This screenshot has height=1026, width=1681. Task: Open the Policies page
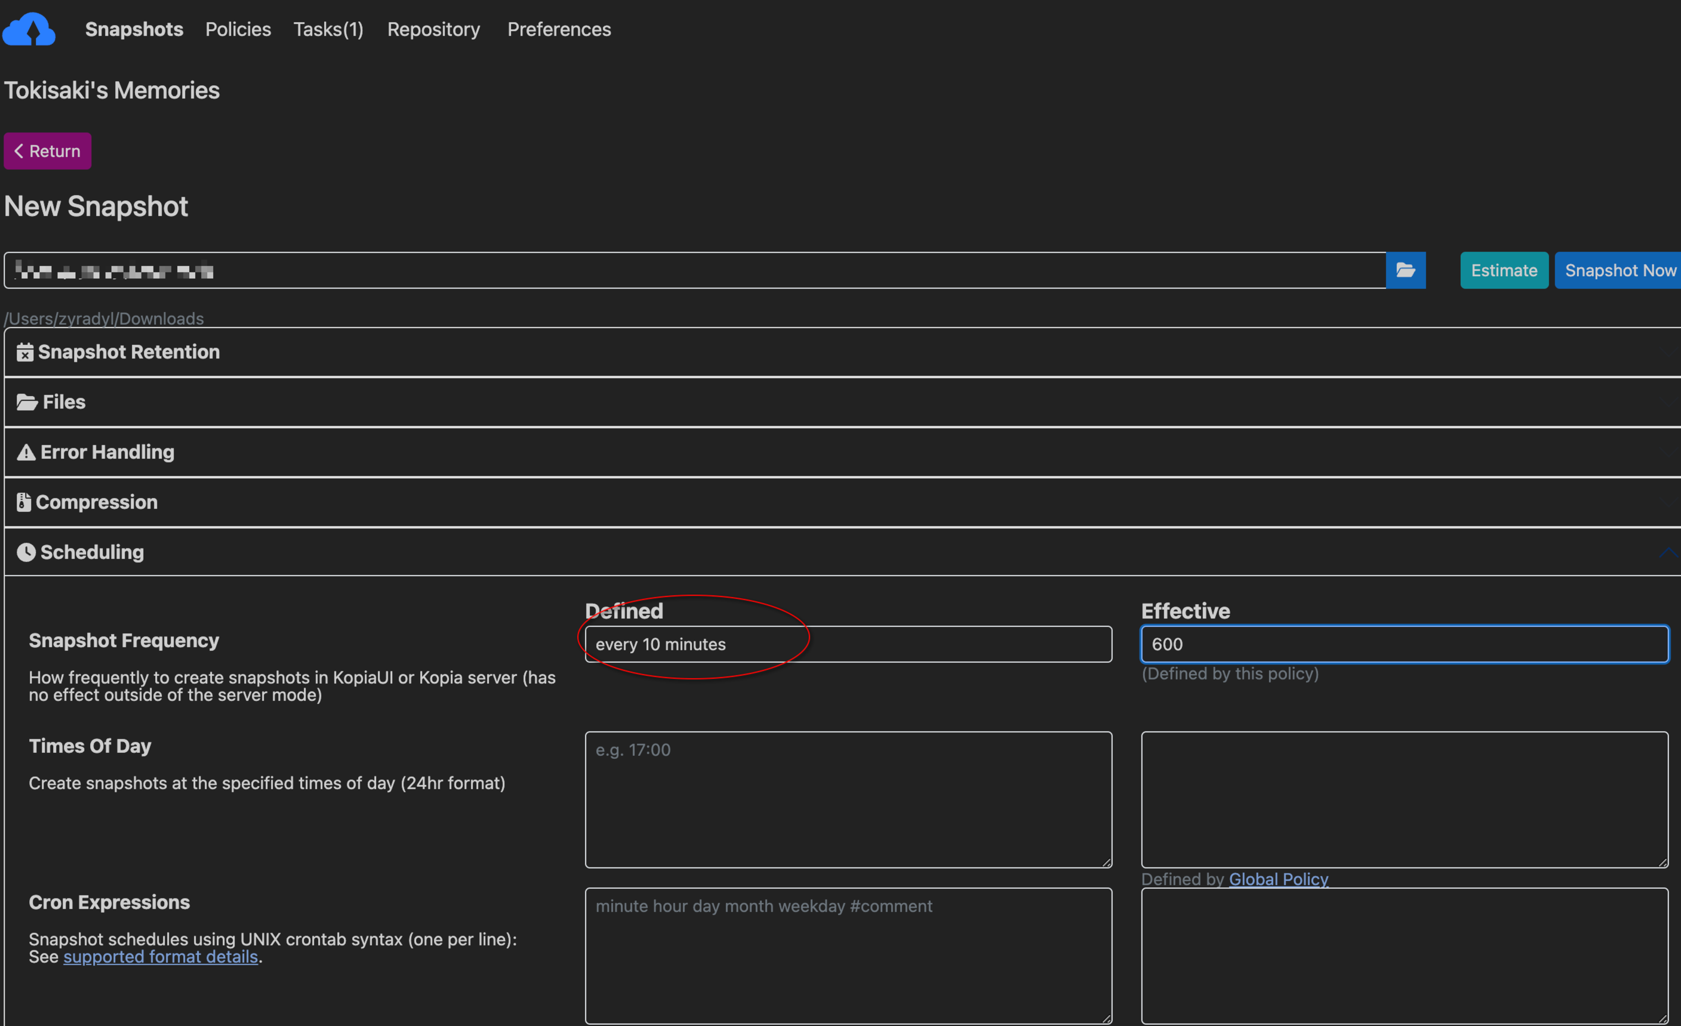(238, 29)
